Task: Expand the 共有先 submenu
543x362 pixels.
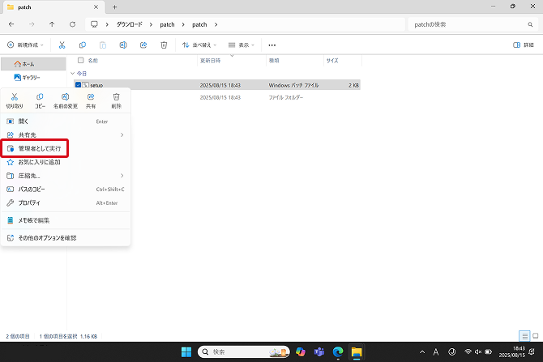Action: [x=65, y=134]
